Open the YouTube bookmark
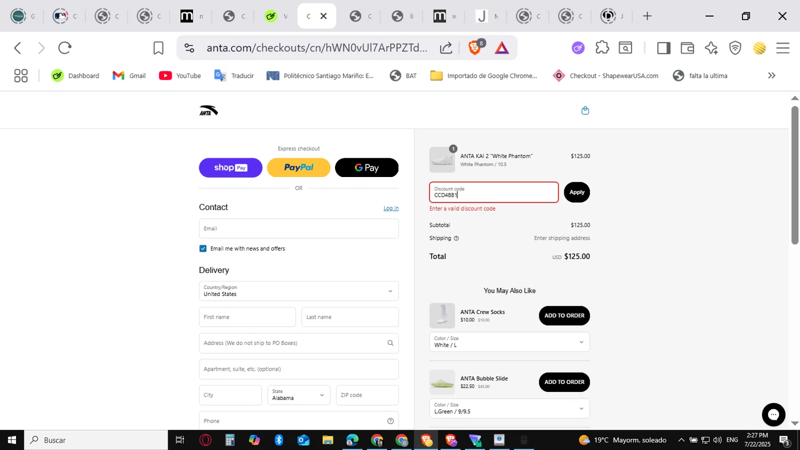This screenshot has width=800, height=450. coord(180,76)
